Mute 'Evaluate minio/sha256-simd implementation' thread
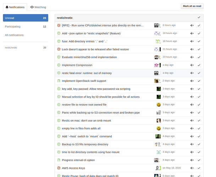 click(x=192, y=57)
